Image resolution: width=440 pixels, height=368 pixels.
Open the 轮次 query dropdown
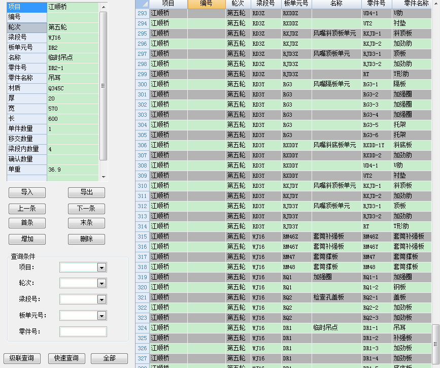tap(101, 283)
